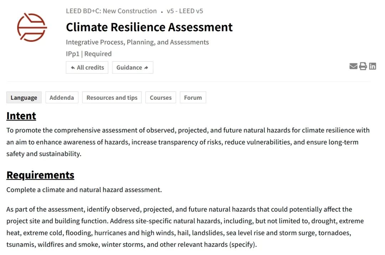385x255 pixels.
Task: Share the credit on LinkedIn
Action: pos(373,66)
